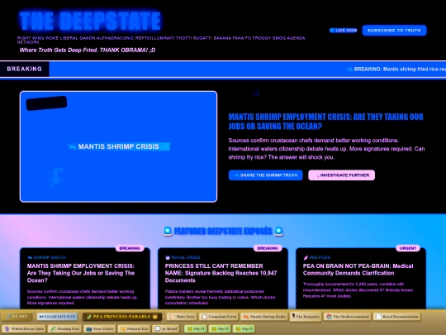The width and height of the screenshot is (446, 335).
Task: Open the Mantis Shrimp Employment Crisis card title
Action: tap(81, 273)
